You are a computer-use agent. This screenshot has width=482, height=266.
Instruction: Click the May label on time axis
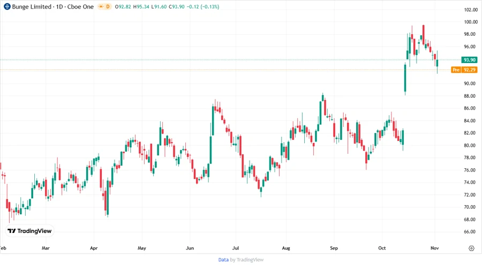click(x=142, y=248)
